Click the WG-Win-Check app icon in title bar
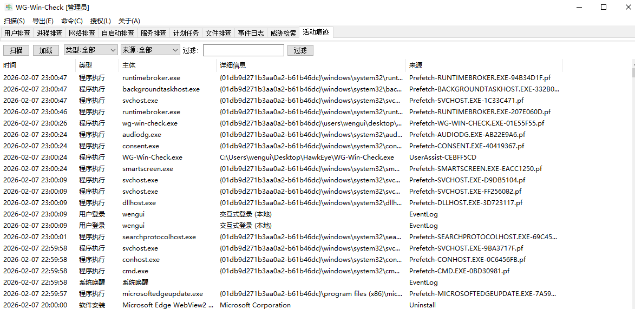 9,8
